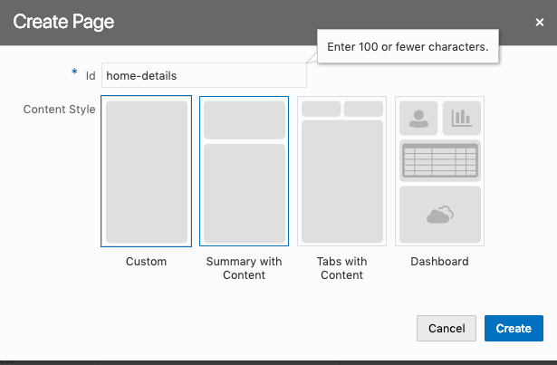This screenshot has width=557, height=365.
Task: Click the person icon in Dashboard layout
Action: coord(418,118)
